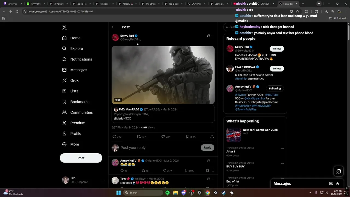Click the floating Grok button
The height and width of the screenshot is (197, 350).
[x=339, y=171]
